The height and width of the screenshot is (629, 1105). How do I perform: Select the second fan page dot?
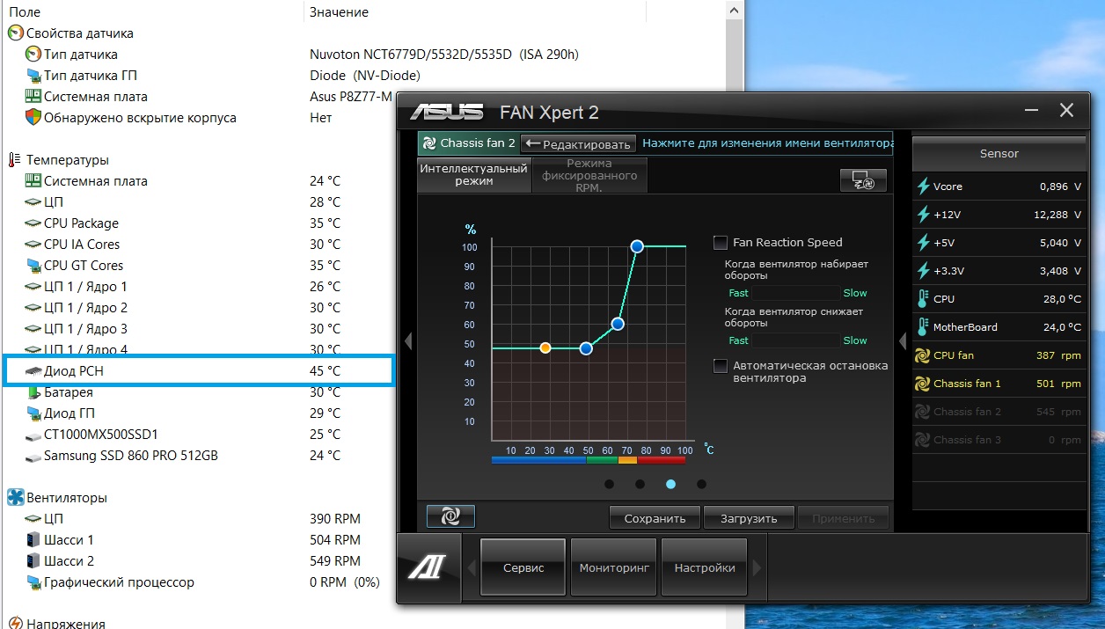coord(640,484)
